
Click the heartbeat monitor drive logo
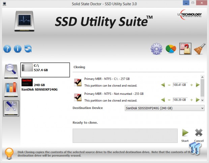(24, 21)
